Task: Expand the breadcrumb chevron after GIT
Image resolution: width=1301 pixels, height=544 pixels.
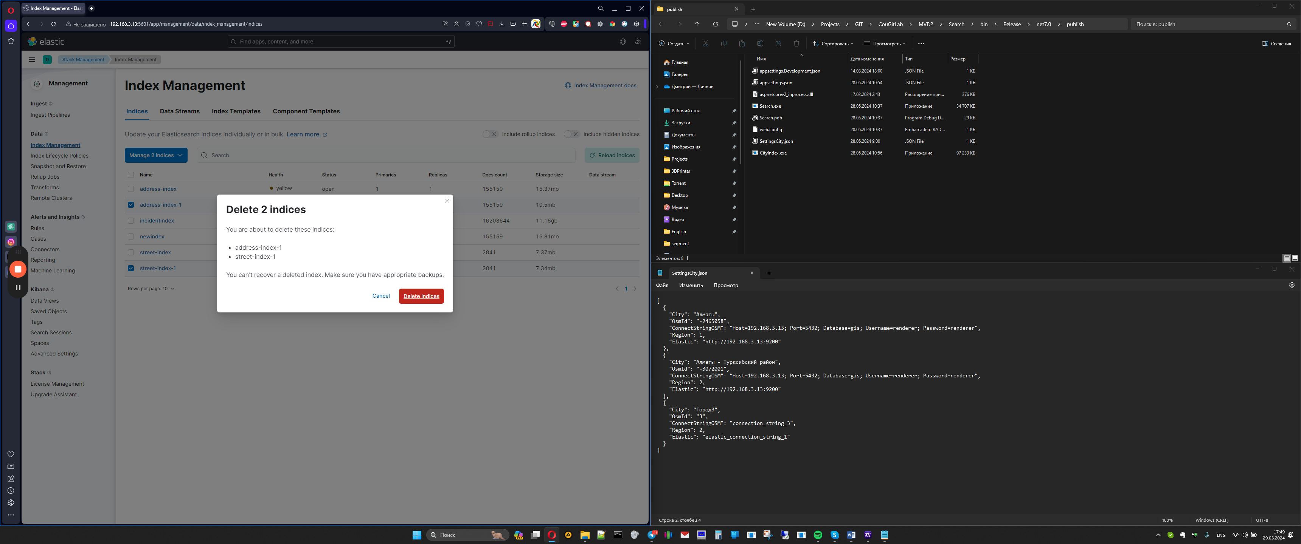Action: point(871,24)
